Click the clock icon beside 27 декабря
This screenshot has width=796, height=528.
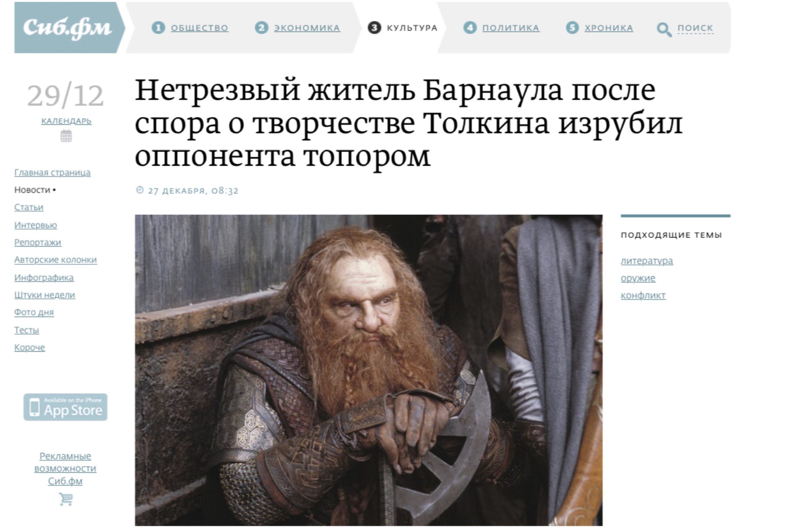140,190
